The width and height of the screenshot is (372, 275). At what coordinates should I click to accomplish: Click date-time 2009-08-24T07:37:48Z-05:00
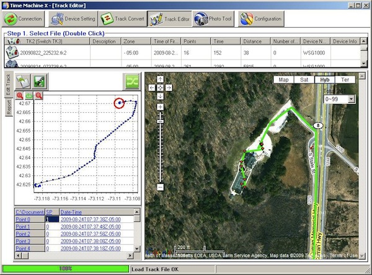click(x=91, y=227)
